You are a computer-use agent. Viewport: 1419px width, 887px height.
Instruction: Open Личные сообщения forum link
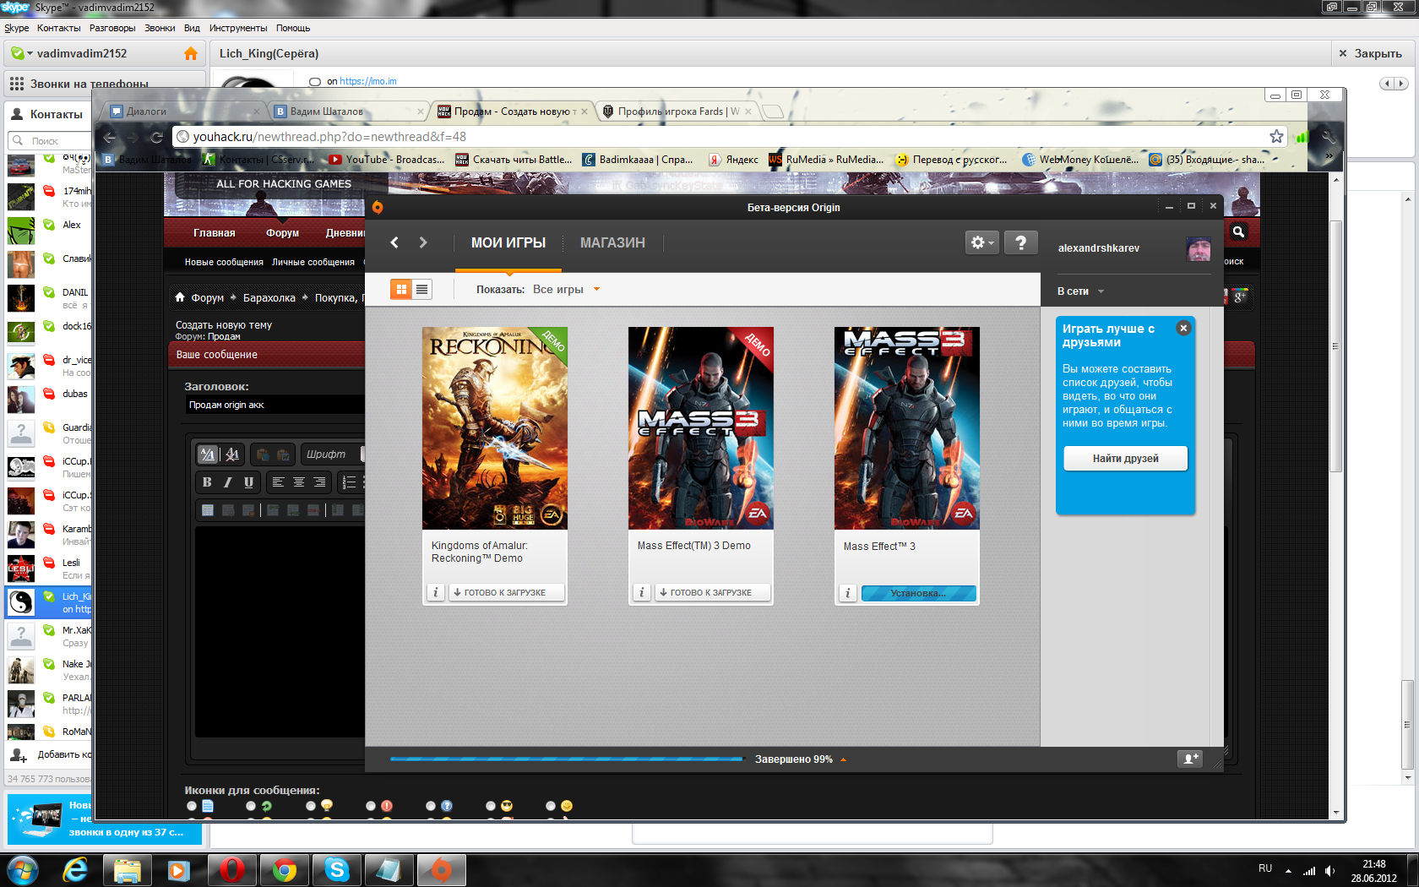pos(313,263)
